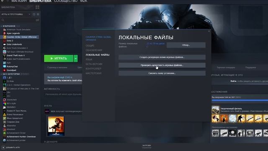
Task: Open the БИБЛИОТЕКА tab
Action: (x=40, y=1)
